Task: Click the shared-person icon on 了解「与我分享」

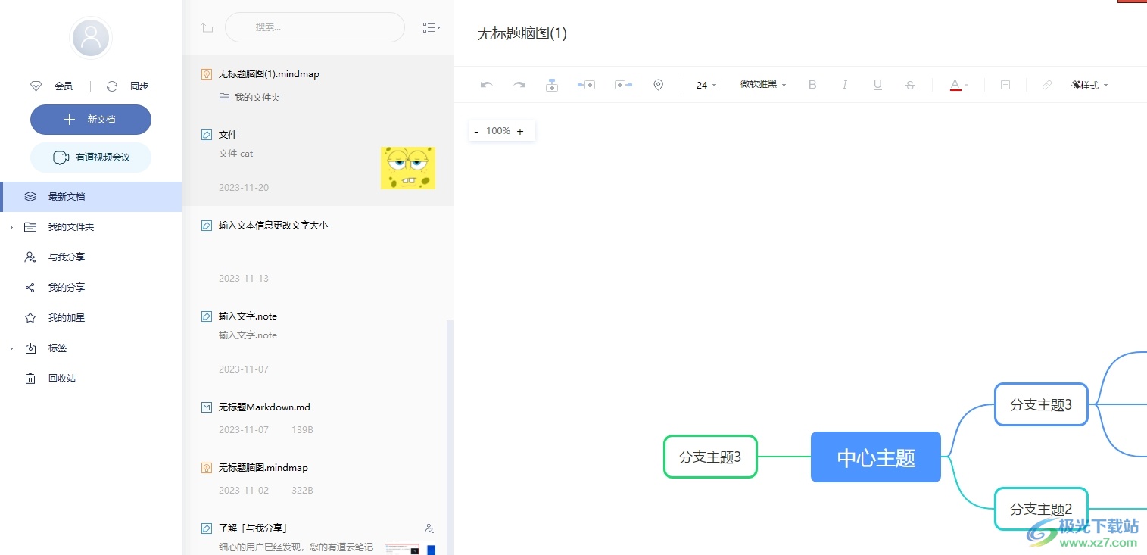Action: (429, 528)
